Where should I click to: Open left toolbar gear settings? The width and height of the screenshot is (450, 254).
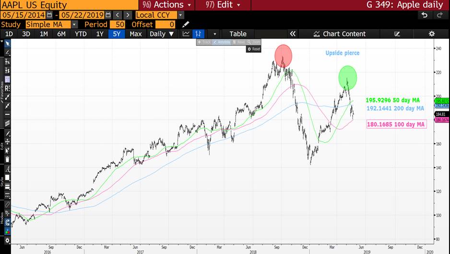(x=8, y=241)
